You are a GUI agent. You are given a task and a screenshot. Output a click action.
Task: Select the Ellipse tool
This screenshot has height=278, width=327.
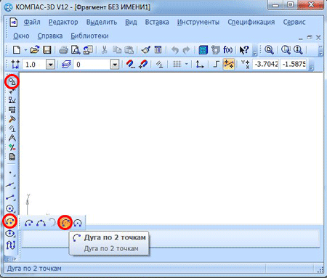[10, 233]
